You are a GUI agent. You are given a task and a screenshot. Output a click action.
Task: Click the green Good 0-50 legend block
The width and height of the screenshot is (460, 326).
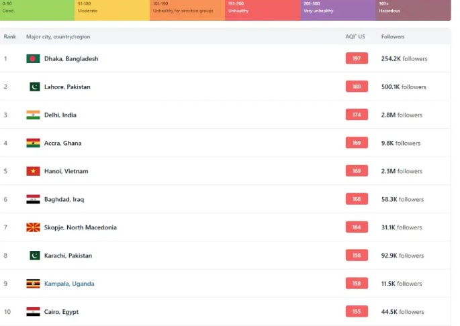[x=37, y=9]
